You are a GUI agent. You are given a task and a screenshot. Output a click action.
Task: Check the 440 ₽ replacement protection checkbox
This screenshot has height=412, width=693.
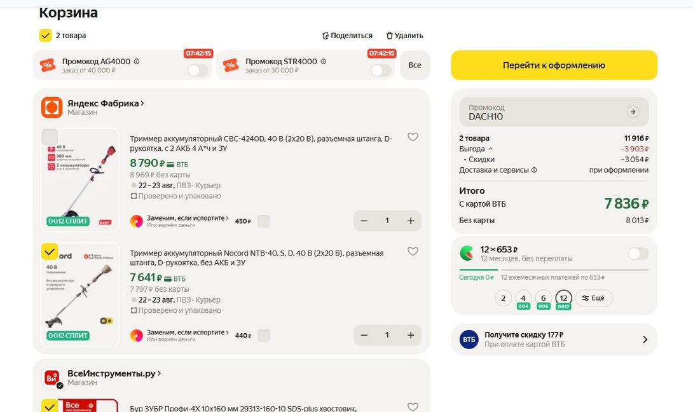(264, 336)
